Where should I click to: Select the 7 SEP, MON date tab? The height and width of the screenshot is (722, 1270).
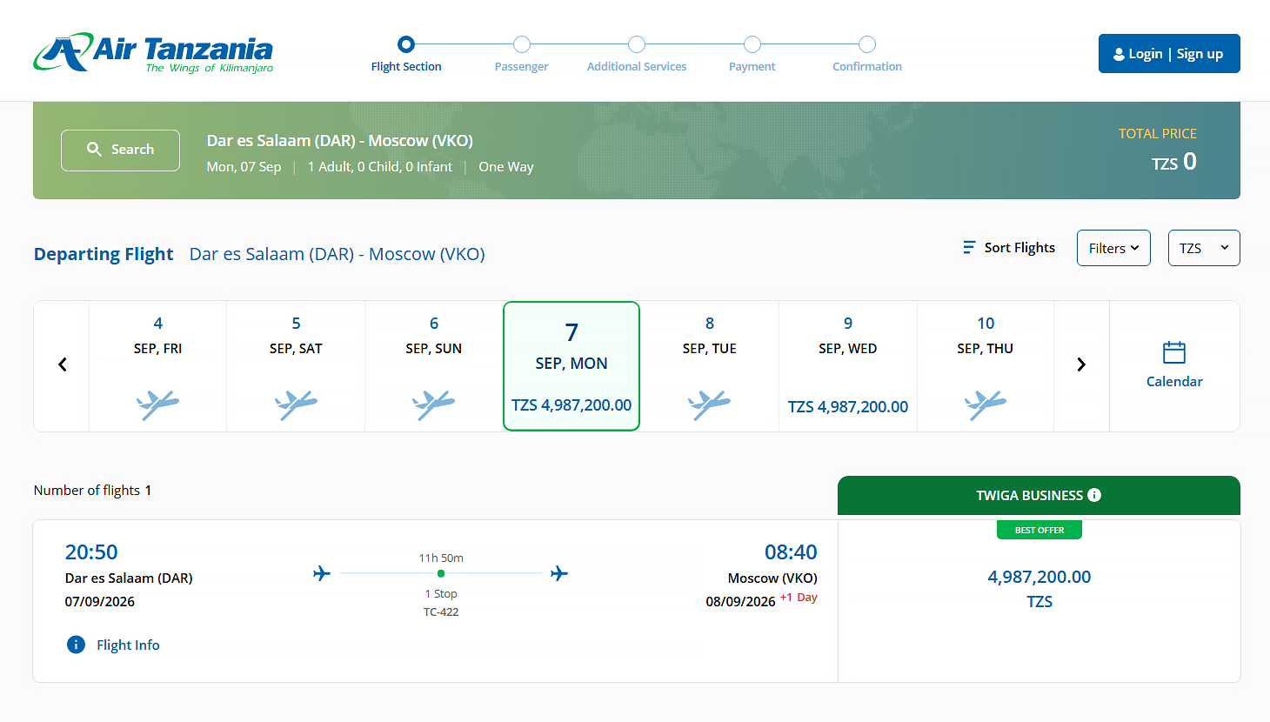tap(571, 366)
